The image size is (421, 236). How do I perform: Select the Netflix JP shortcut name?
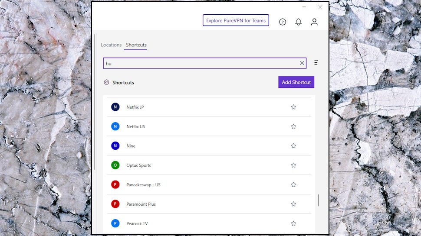[135, 107]
